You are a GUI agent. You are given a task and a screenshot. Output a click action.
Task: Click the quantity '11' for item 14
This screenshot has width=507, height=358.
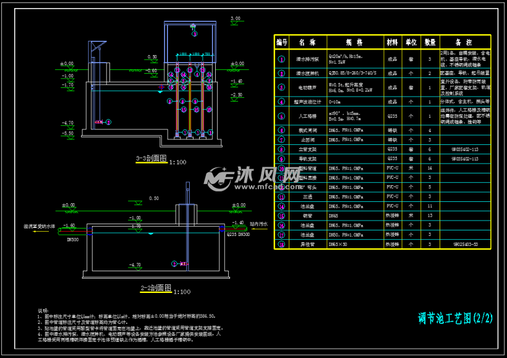point(430,206)
